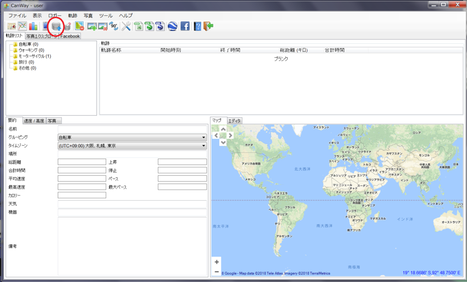This screenshot has height=282, width=467.
Task: Open the line chart graph toolbar icon
Action: coord(22,26)
